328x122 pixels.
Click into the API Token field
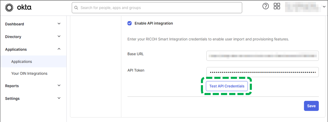tap(262, 72)
